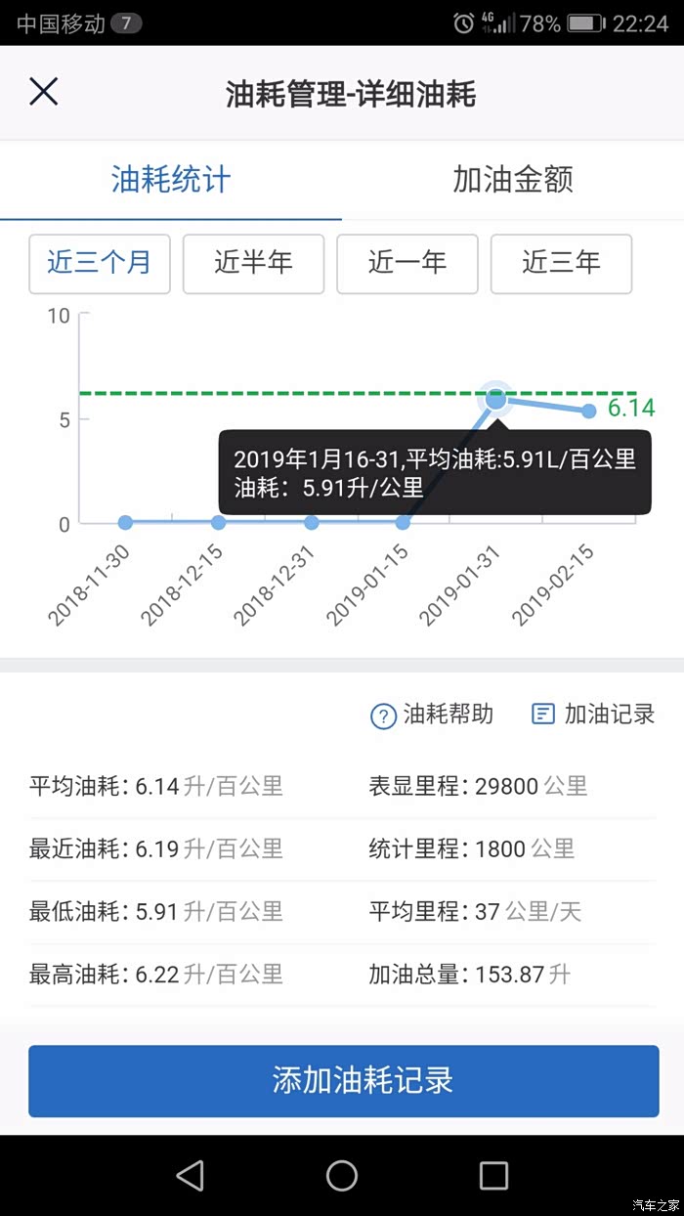Tap the 添加油耗记录 button
The image size is (684, 1216).
[343, 1080]
